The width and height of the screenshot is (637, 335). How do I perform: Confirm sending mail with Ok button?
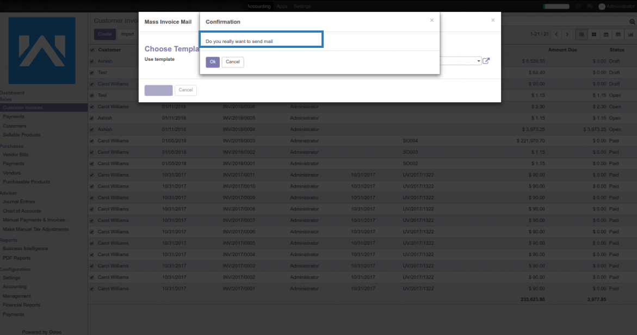coord(213,61)
